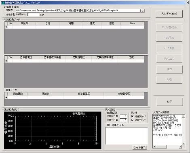The width and height of the screenshot is (190, 153).
Task: Click the '...' browse button beside save path
Action: (x=143, y=10)
